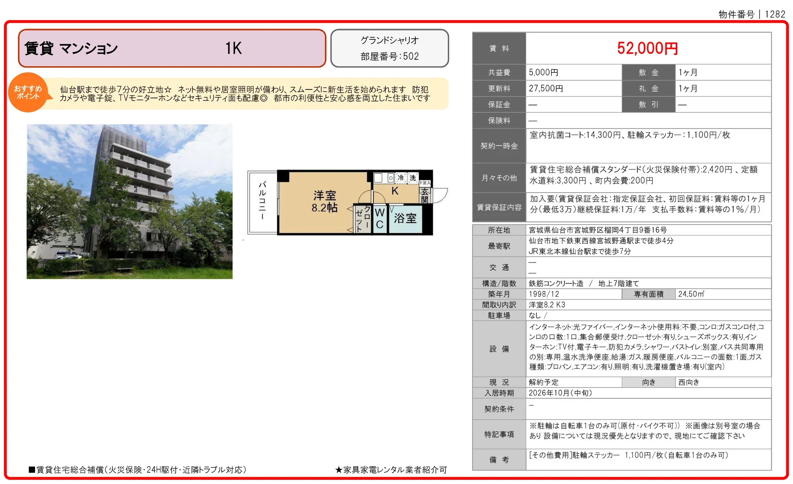Click the 向き value 西向き
Viewport: 793px width, 484px height.
(688, 382)
